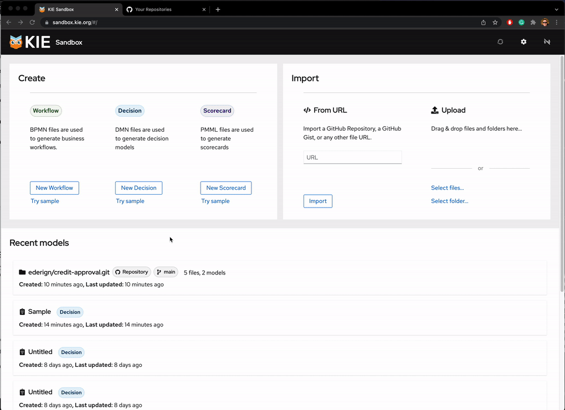This screenshot has width=565, height=410.
Task: Click the New Workflow button
Action: point(54,188)
